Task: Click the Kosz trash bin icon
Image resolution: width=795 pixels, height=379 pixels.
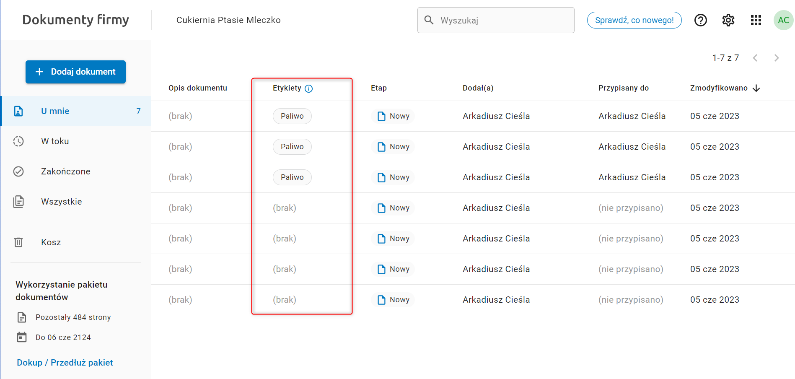Action: tap(18, 242)
